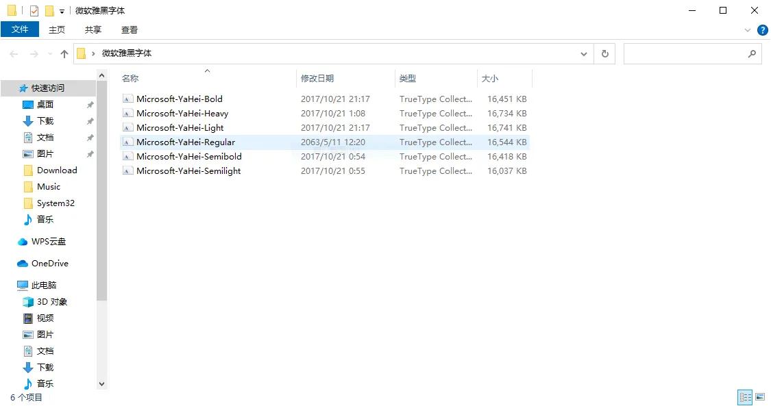771x406 pixels.
Task: Click the search magnifier icon
Action: point(752,53)
